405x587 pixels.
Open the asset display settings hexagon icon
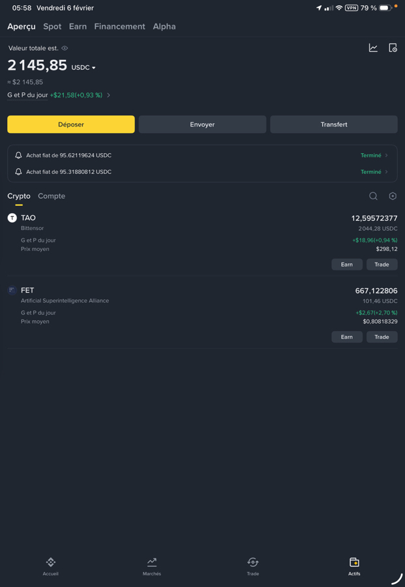[x=393, y=196]
